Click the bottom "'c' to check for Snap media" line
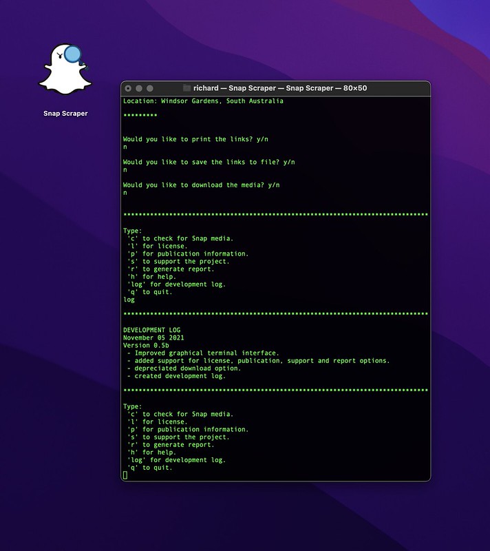Image resolution: width=490 pixels, height=551 pixels. tap(180, 415)
